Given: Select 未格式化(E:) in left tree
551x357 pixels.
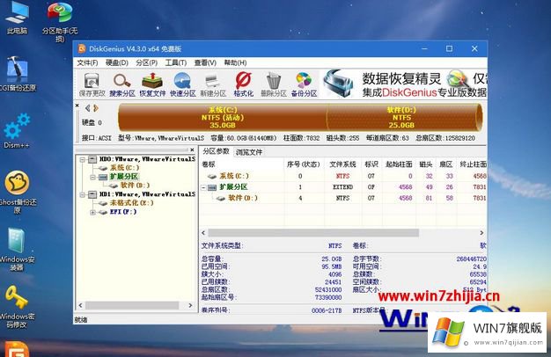Looking at the screenshot, I should [x=131, y=203].
